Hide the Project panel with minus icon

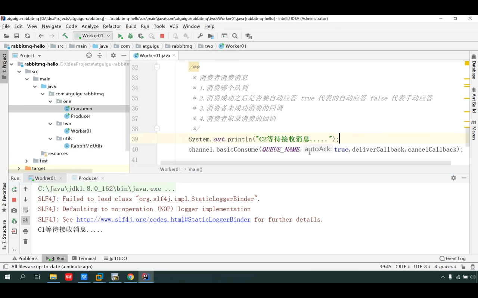(124, 56)
